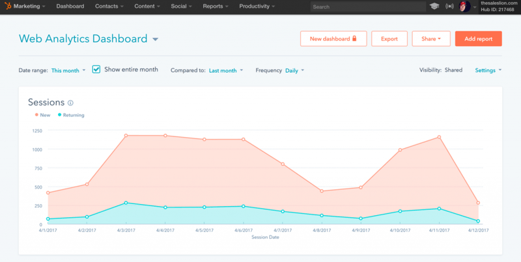Click the Returning sessions point for 4/1/2017
This screenshot has height=262, width=521.
48,219
